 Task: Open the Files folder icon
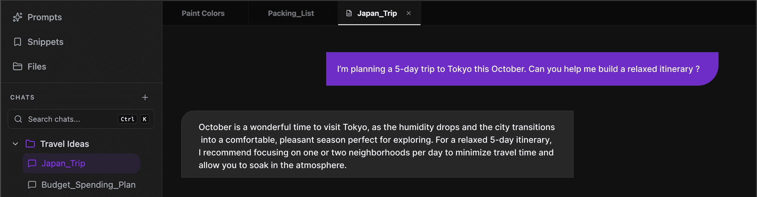coord(17,66)
